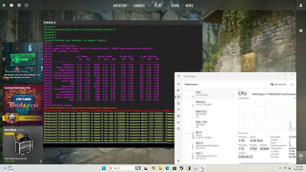Viewport: 306px width, 172px height.
Task: Select GPU 0 AMD Radeon Graphics entry
Action: 209,145
